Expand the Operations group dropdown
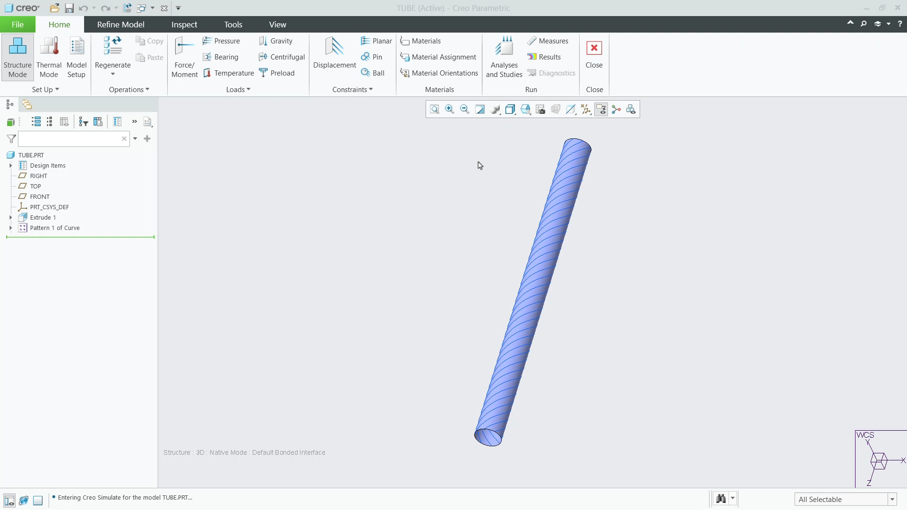 click(129, 90)
